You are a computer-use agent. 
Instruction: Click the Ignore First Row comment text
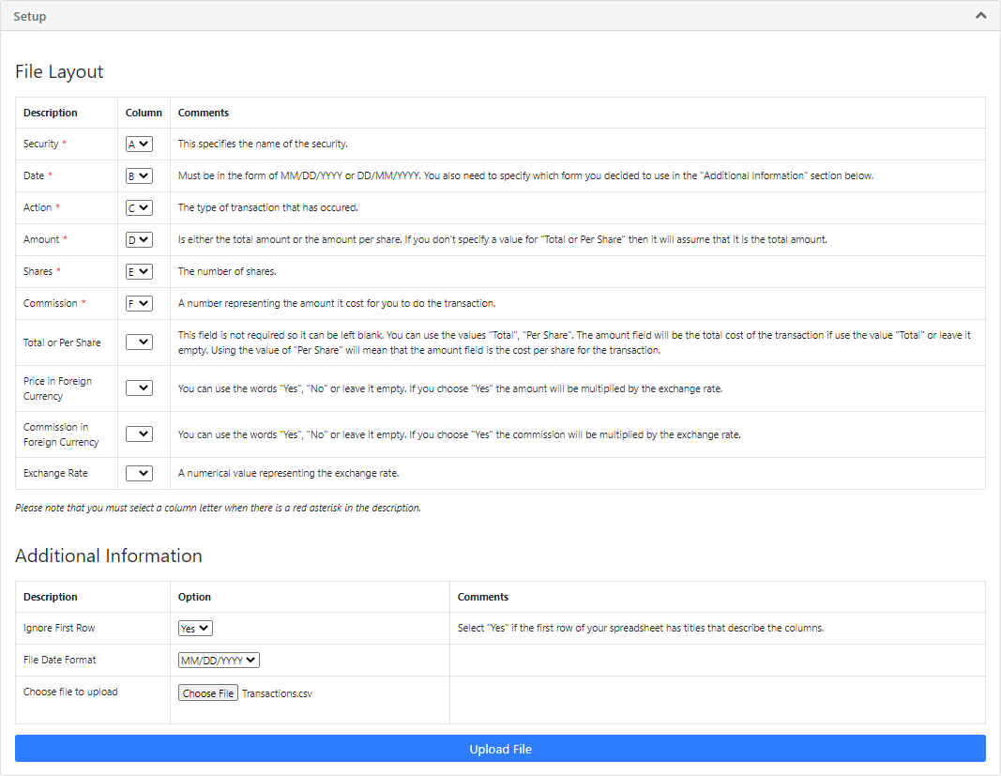641,628
